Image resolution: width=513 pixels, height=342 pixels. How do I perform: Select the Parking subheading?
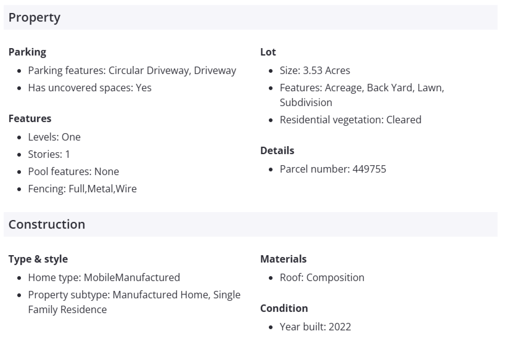click(27, 52)
